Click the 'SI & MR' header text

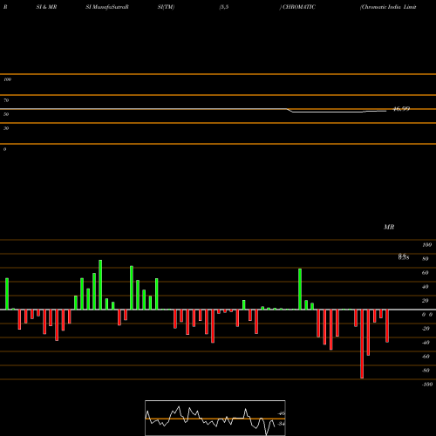(46, 7)
